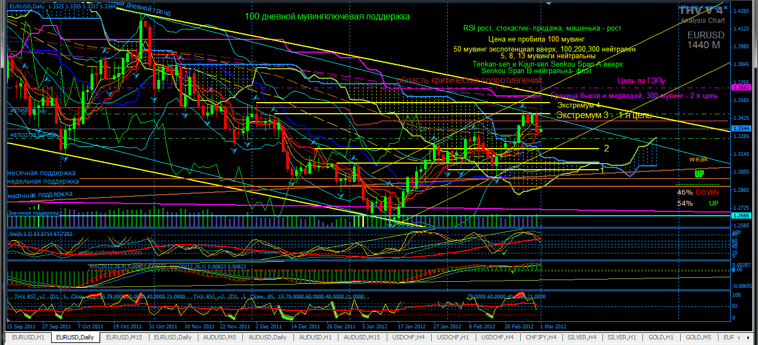Click the '1 Mar 2012' date on the time axis
The width and height of the screenshot is (758, 345).
point(554,327)
